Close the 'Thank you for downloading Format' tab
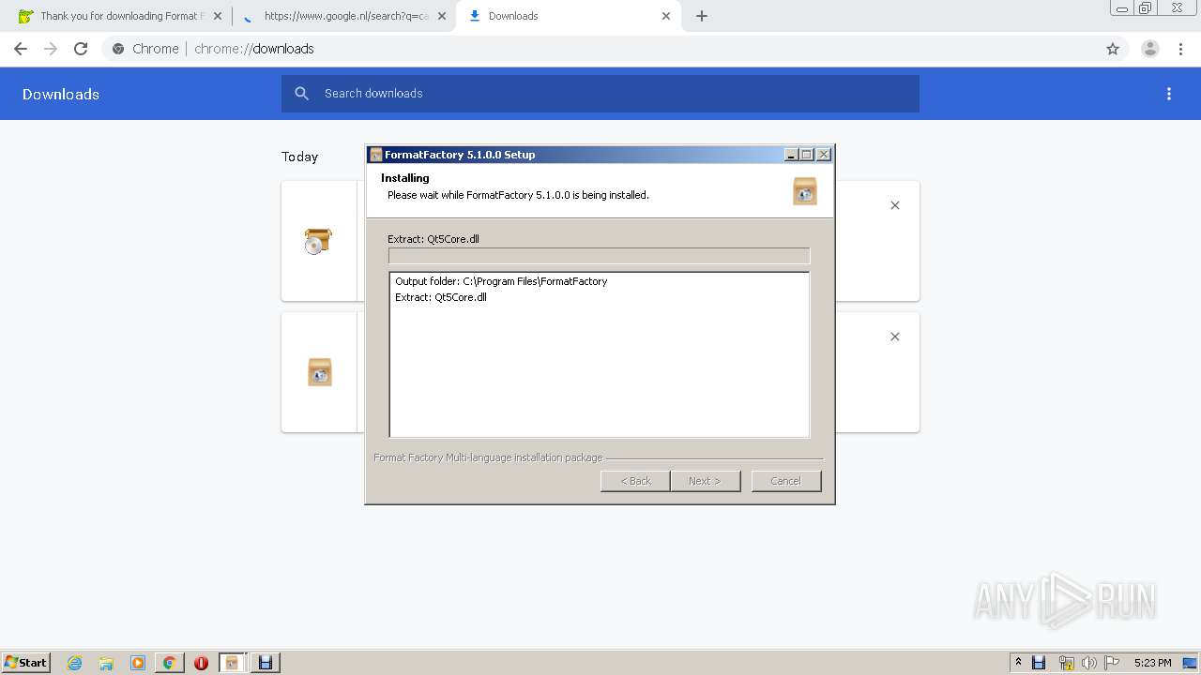1201x675 pixels. tap(218, 16)
